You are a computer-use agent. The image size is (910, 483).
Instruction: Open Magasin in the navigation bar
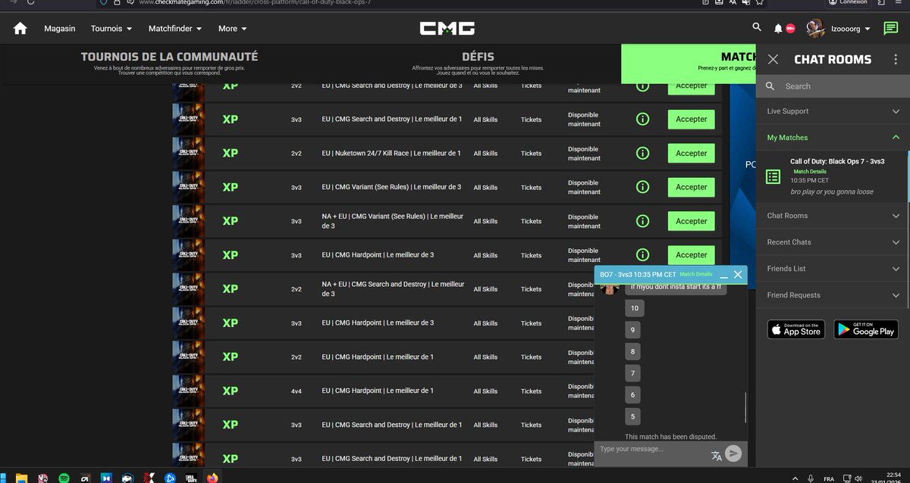click(x=60, y=29)
